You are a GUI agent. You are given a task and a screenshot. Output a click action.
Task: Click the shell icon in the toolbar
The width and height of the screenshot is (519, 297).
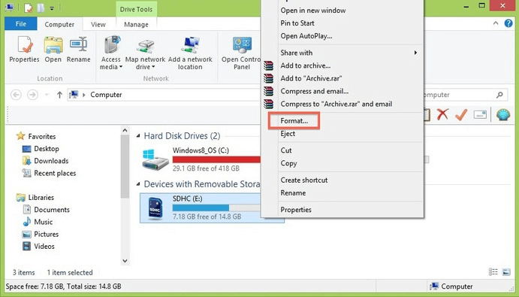pyautogui.click(x=502, y=114)
